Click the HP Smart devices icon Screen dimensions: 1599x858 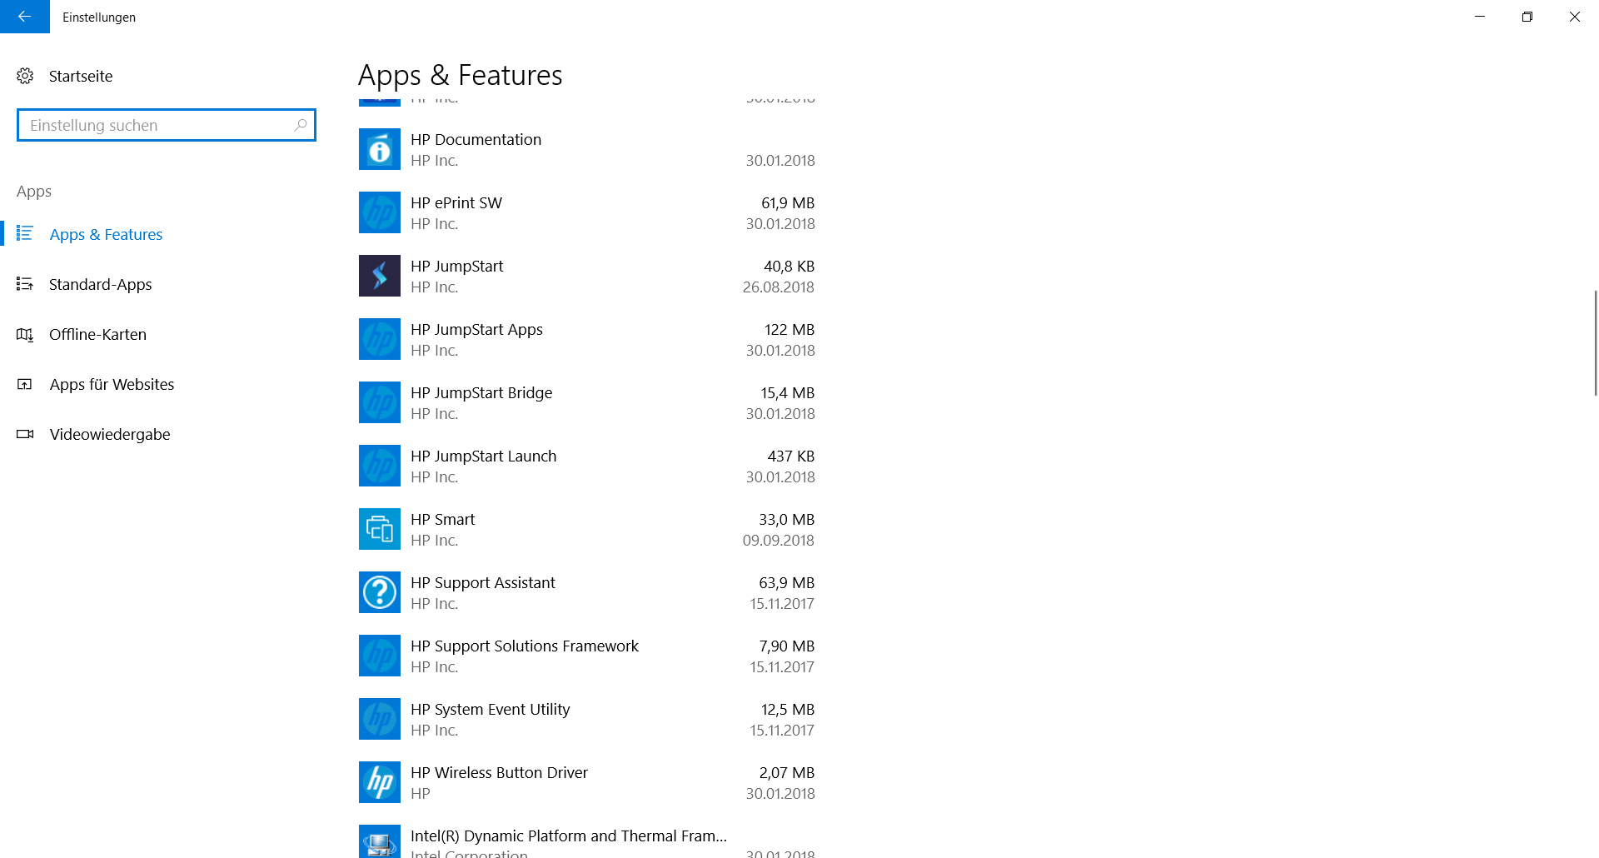(380, 529)
